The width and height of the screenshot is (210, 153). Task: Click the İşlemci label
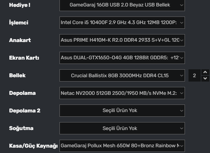coord(19,22)
